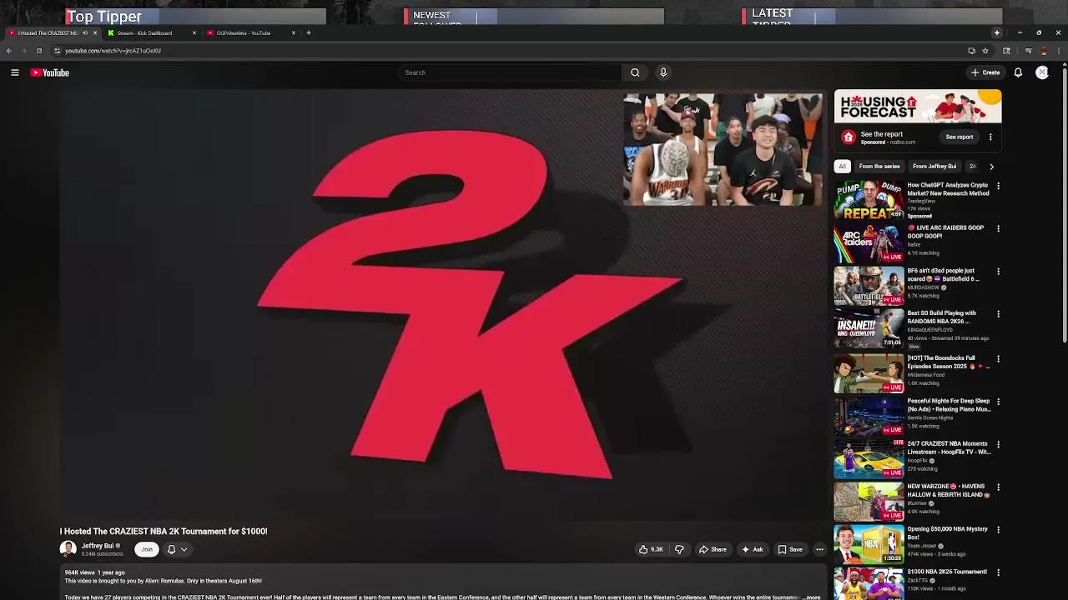
Task: Bookmark this page with star icon
Action: coord(985,51)
